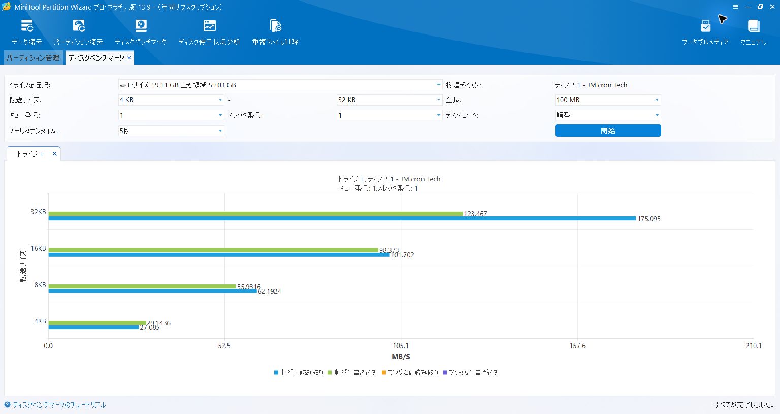Click the 8KB read value 62.1924

pyautogui.click(x=269, y=292)
